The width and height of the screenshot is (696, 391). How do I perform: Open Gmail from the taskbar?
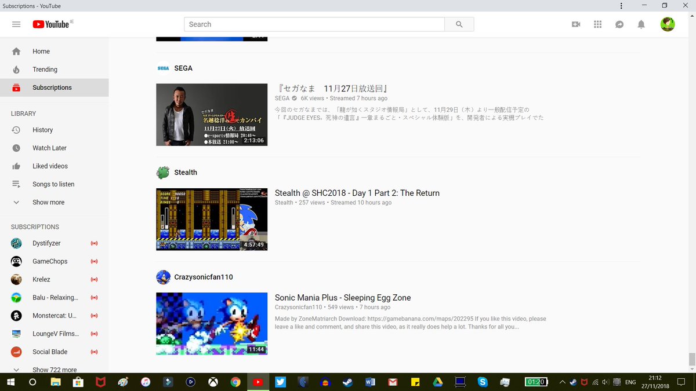[x=393, y=382]
